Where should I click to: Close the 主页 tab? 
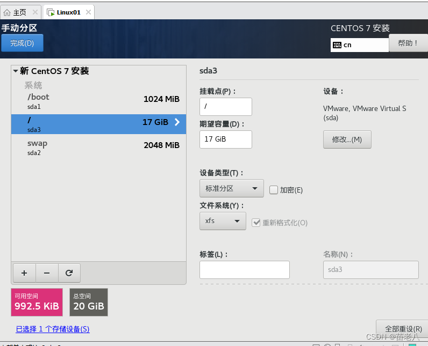coord(35,12)
